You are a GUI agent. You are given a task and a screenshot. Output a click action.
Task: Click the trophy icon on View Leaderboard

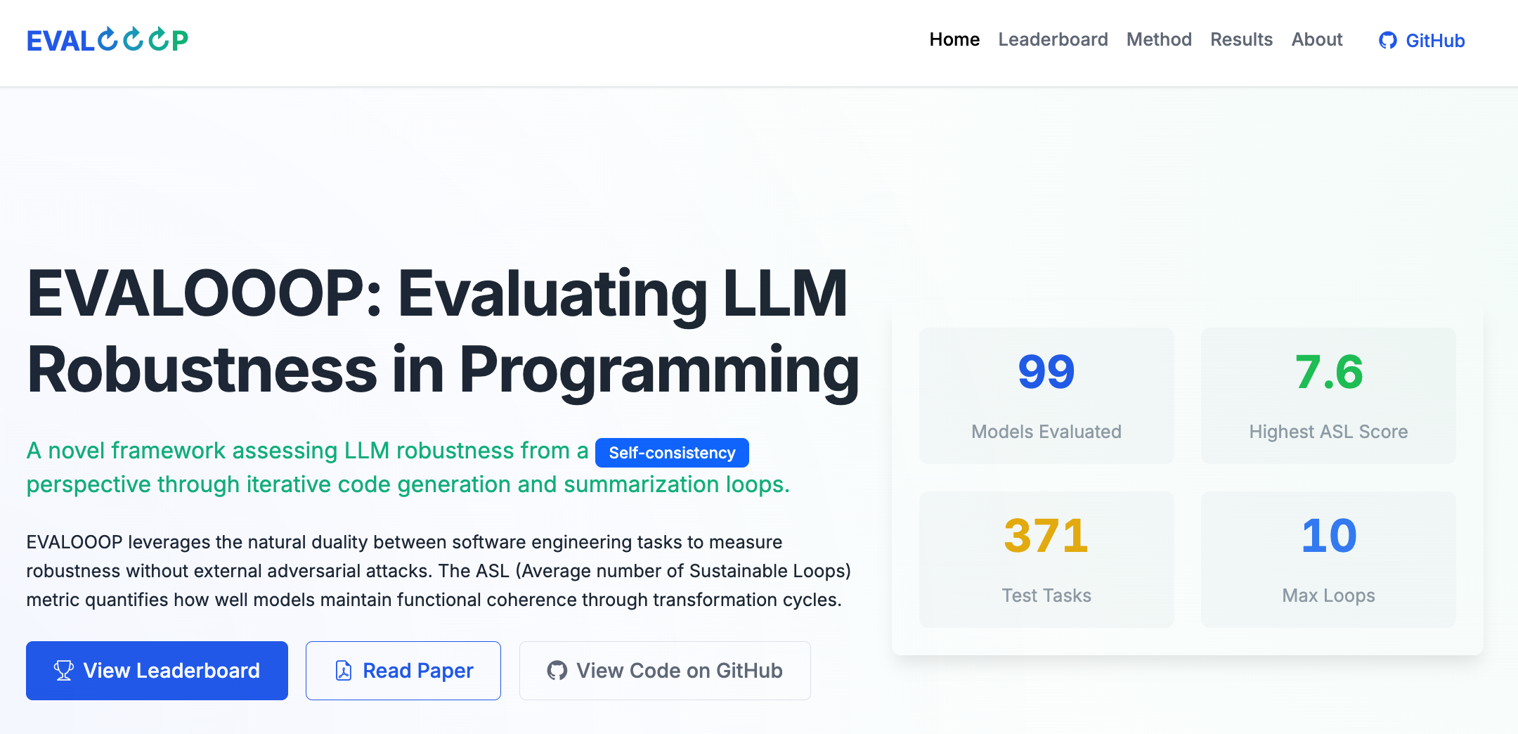point(63,671)
